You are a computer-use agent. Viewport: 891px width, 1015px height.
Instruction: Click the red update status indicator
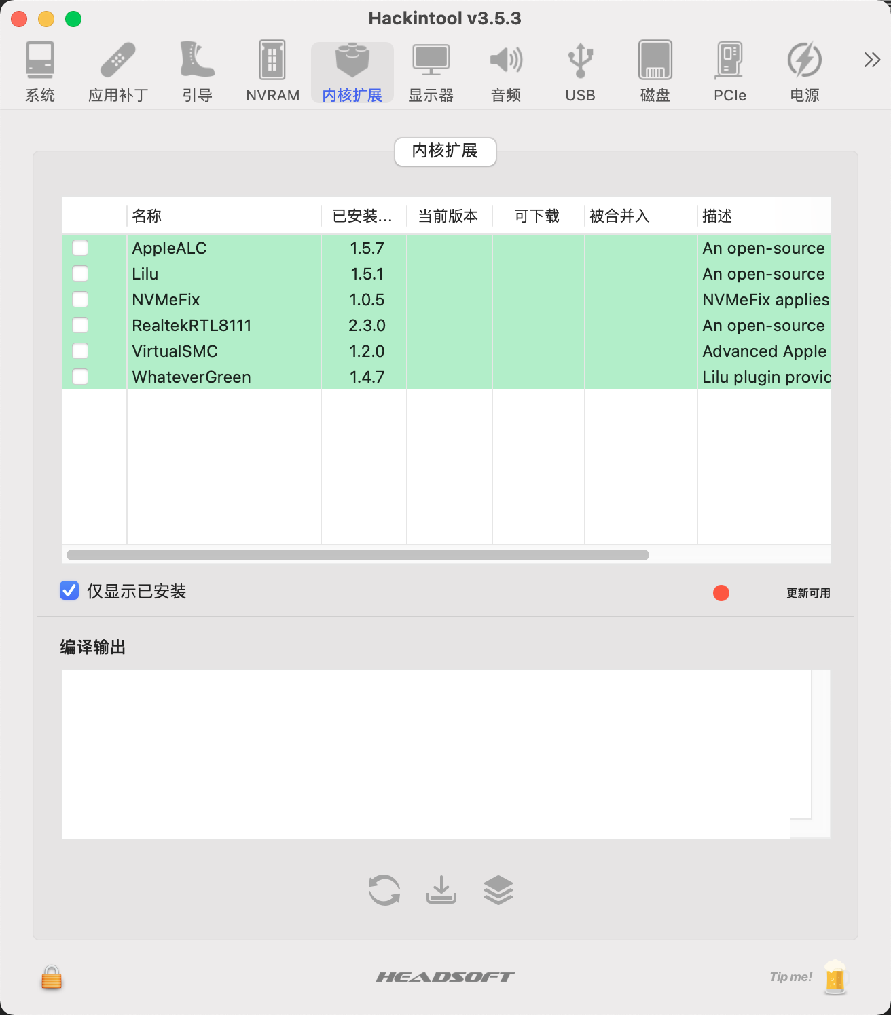tap(721, 593)
